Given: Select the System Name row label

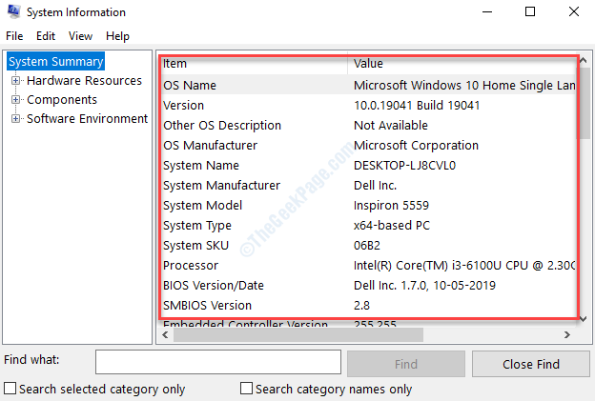Looking at the screenshot, I should point(201,166).
